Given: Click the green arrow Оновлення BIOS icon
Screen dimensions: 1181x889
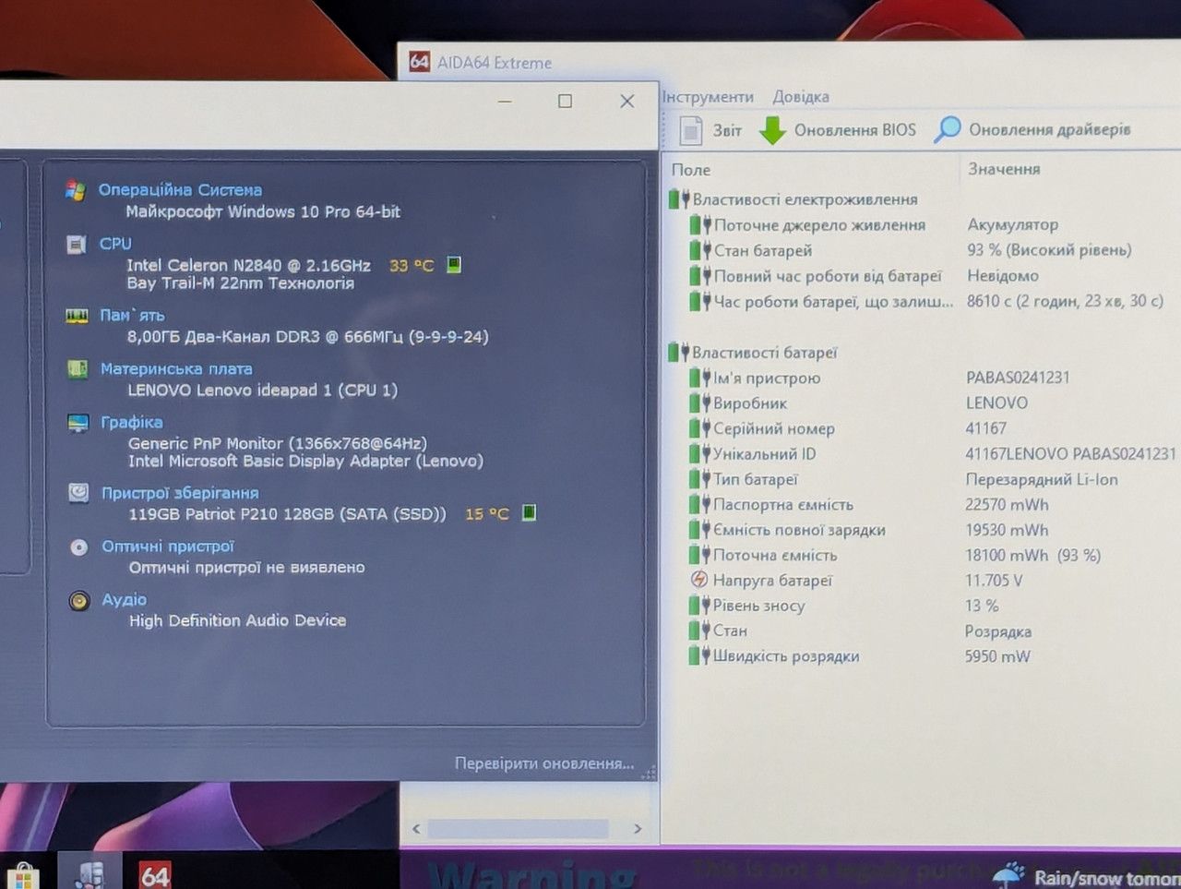Looking at the screenshot, I should [x=772, y=130].
